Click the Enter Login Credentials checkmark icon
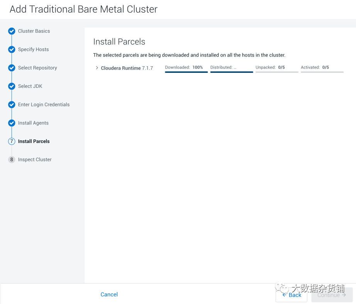This screenshot has width=356, height=304. [12, 104]
